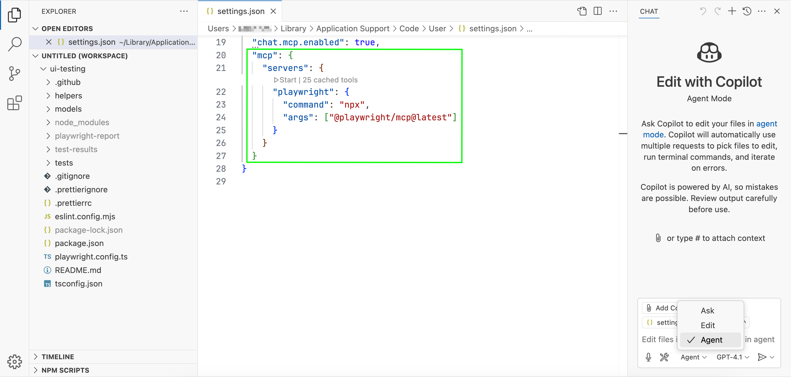Focus the chat message input field
The width and height of the screenshot is (791, 377).
pos(709,340)
